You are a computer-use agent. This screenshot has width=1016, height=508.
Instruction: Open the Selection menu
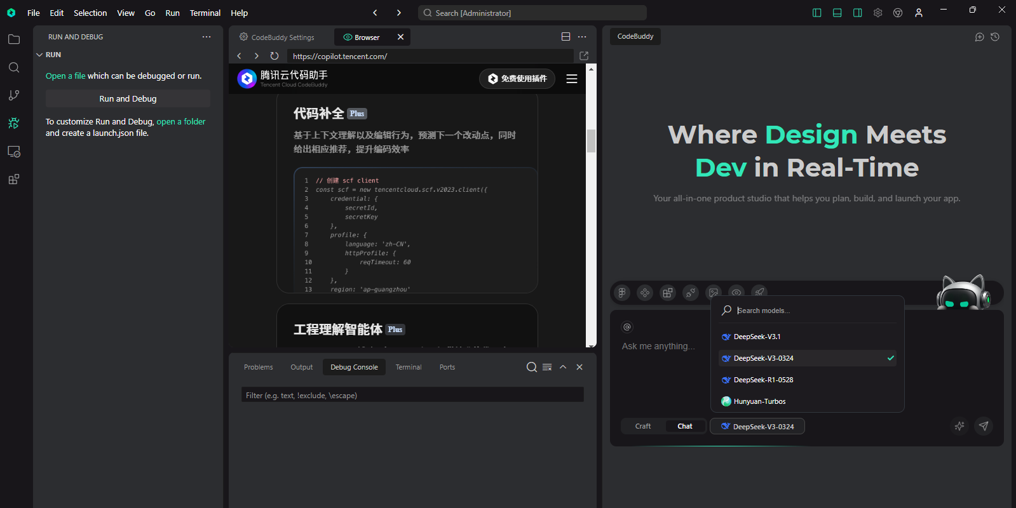tap(90, 13)
